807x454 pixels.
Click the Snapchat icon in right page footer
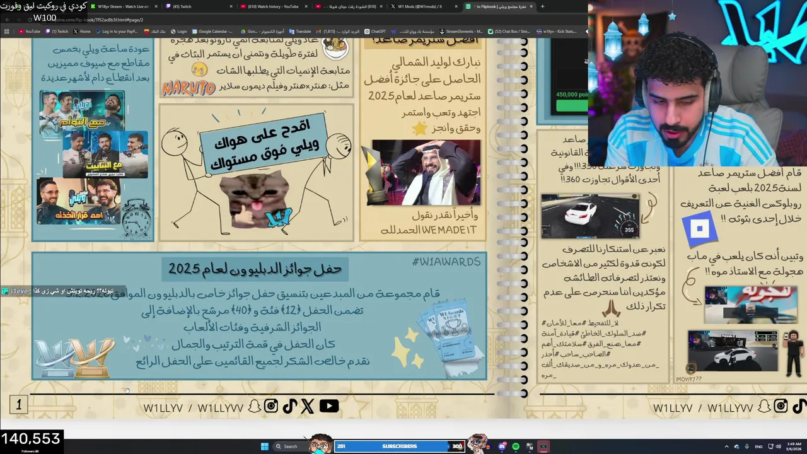pos(763,406)
